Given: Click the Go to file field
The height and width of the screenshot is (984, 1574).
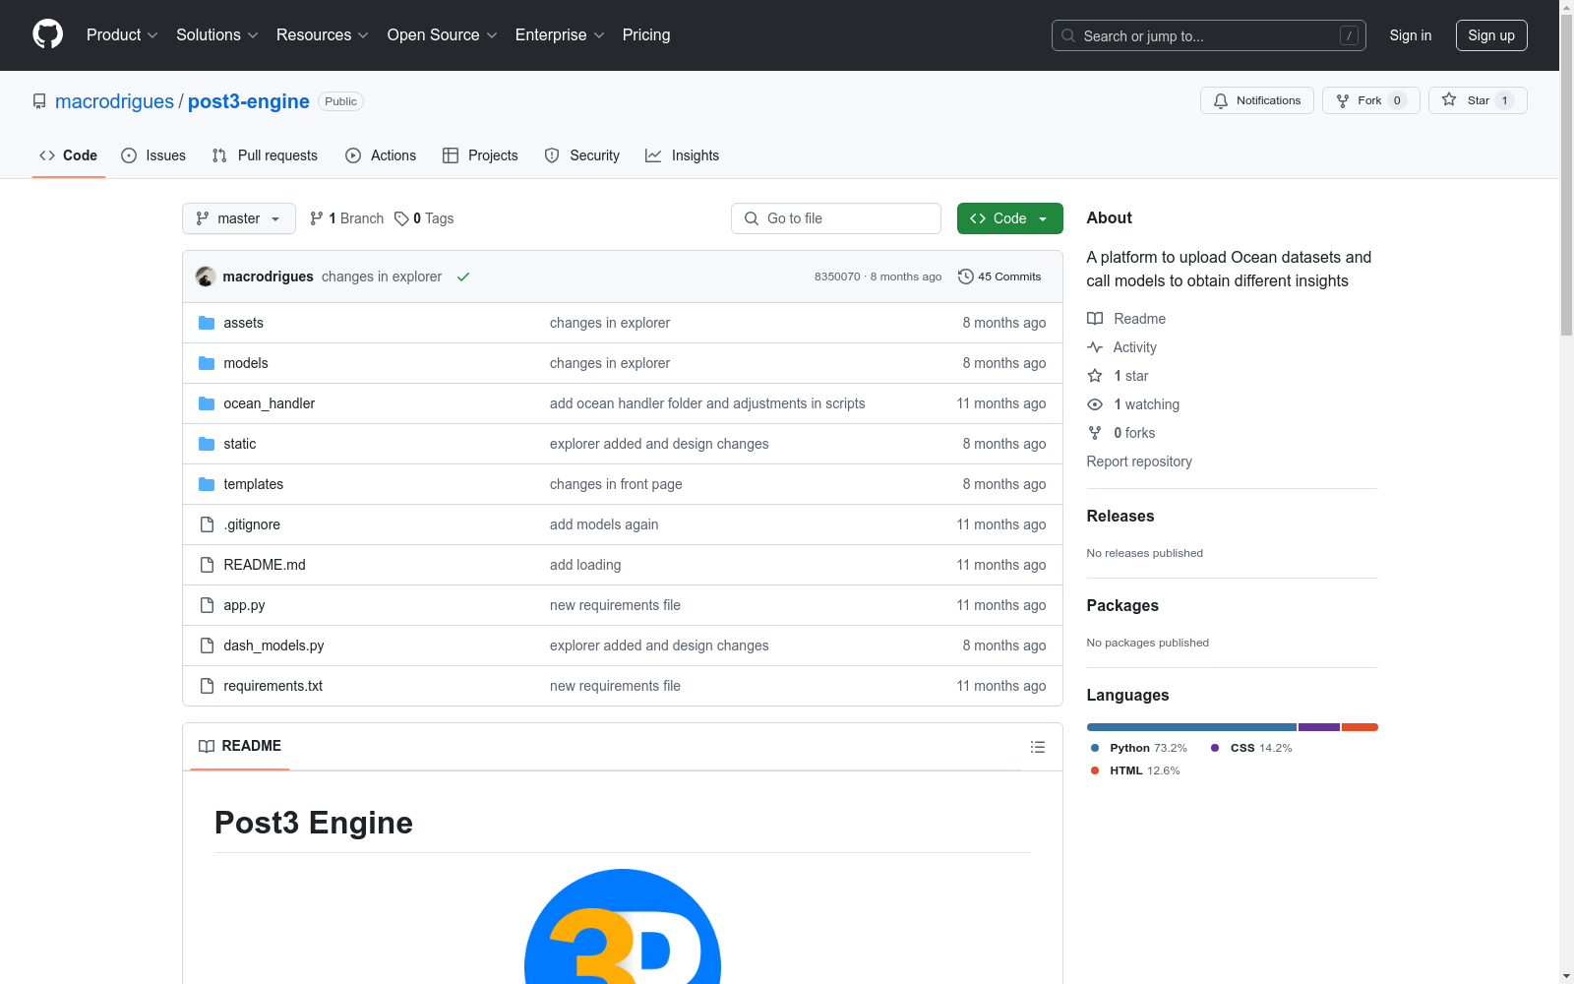Looking at the screenshot, I should pos(836,218).
